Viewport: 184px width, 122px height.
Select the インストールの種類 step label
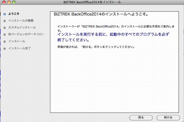pyautogui.click(x=21, y=21)
